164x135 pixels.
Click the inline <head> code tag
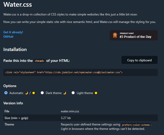tap(40, 61)
